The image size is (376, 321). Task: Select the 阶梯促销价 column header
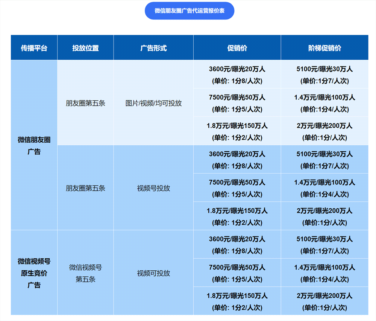click(x=325, y=48)
